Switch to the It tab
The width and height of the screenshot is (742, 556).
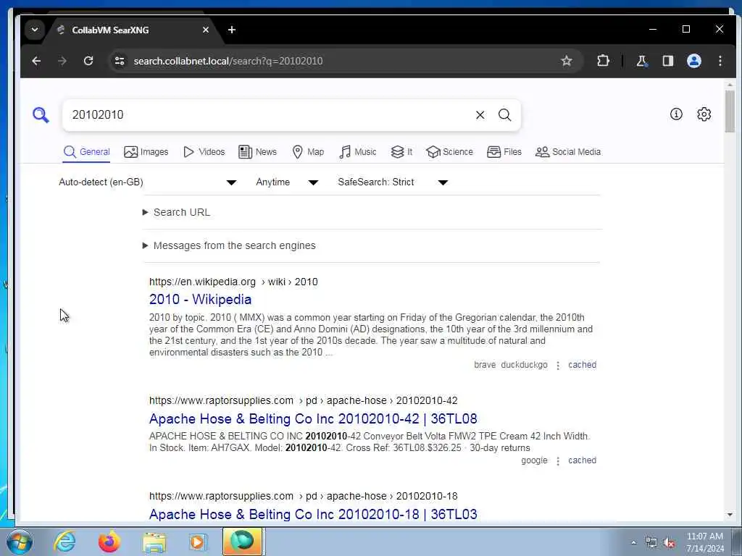click(x=401, y=152)
